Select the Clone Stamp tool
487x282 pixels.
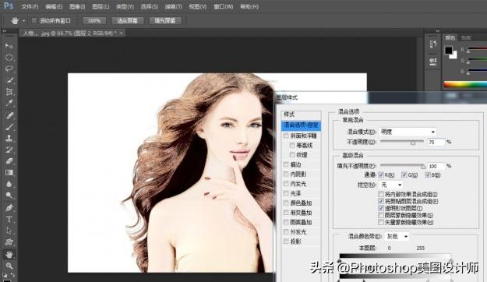pyautogui.click(x=9, y=138)
